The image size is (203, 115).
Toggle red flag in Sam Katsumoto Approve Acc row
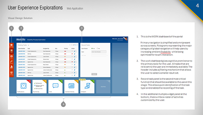point(72,62)
